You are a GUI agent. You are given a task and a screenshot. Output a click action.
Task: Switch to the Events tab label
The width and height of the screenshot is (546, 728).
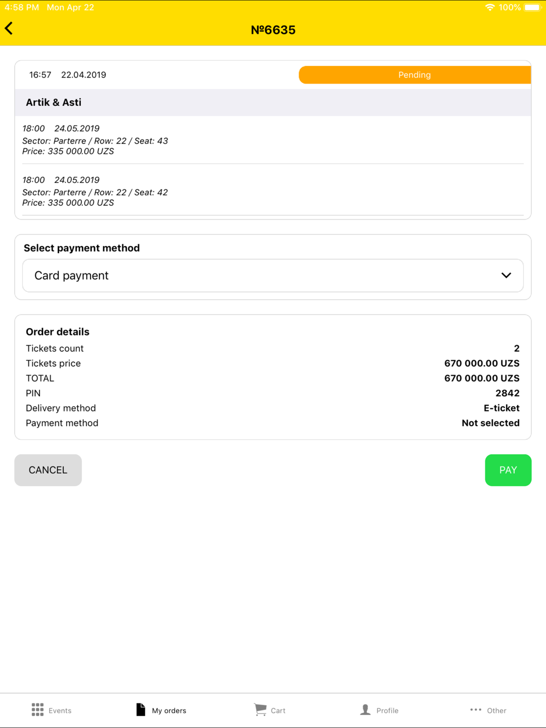click(x=60, y=711)
